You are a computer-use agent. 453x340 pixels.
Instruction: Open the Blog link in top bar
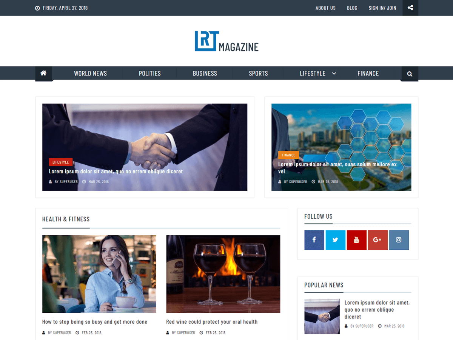point(352,8)
